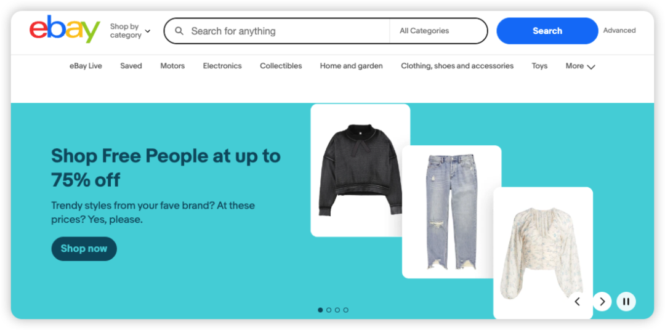Open the Collectibles category
The height and width of the screenshot is (330, 665).
tap(281, 66)
